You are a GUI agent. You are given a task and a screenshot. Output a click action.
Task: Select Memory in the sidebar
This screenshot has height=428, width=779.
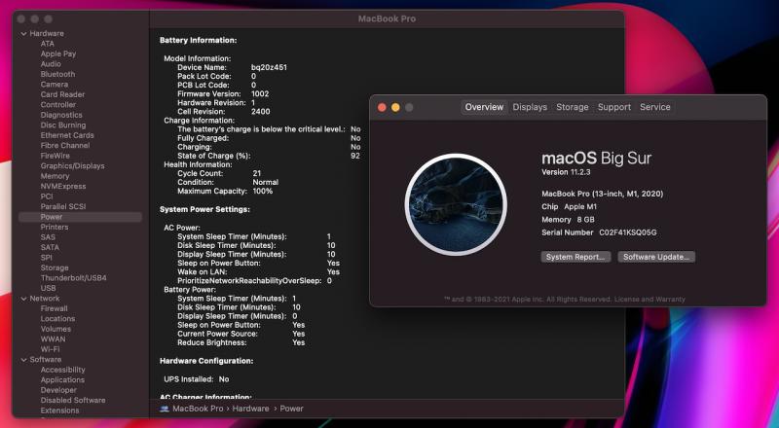55,176
